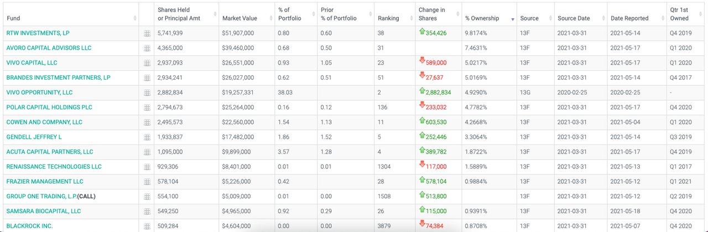This screenshot has width=708, height=232.
Task: Sort table by Fund column
Action: tap(70, 14)
